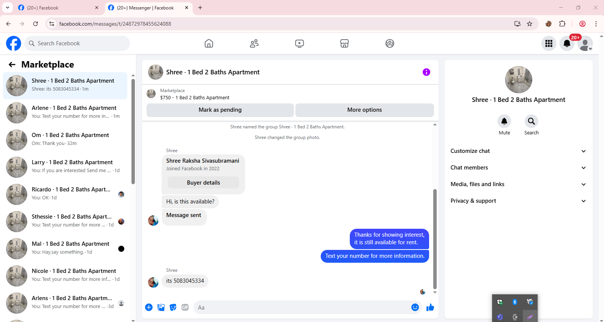Viewport: 604px width, 322px height.
Task: Click the browser address bar URL
Action: 115,24
